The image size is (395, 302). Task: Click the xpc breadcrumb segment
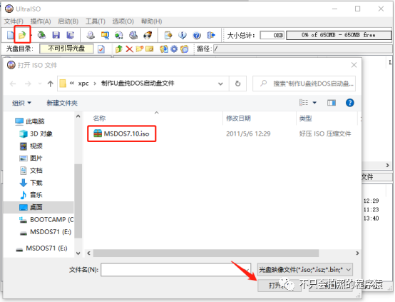click(83, 84)
